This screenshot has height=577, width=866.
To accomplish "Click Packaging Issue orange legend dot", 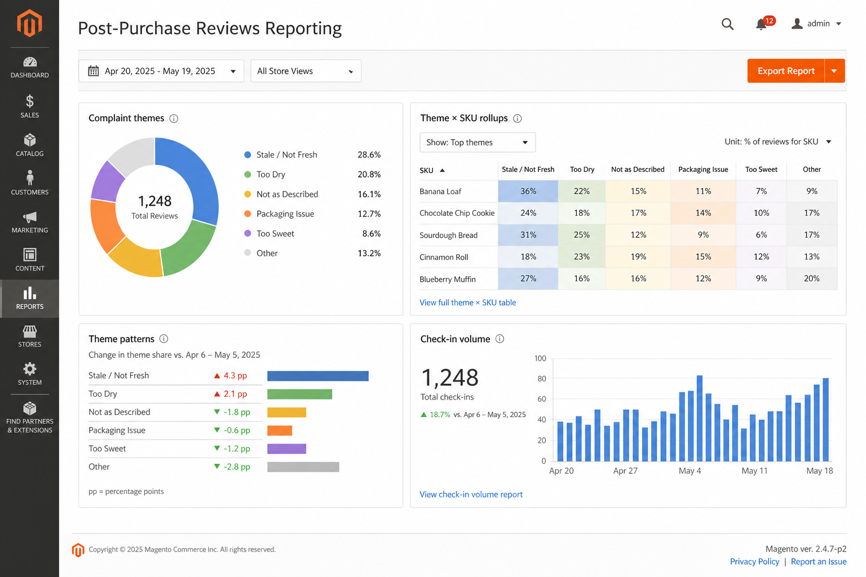I will [x=248, y=214].
